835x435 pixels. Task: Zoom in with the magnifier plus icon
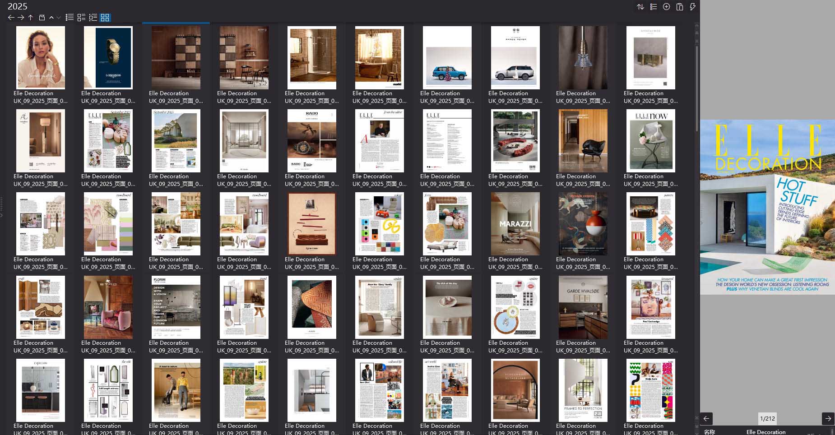pos(666,7)
